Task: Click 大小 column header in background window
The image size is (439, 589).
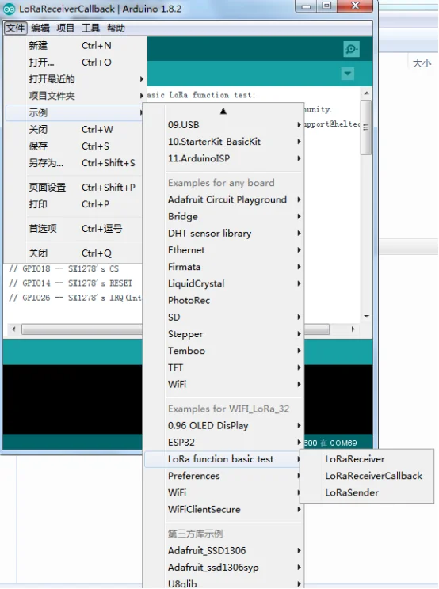Action: 422,63
